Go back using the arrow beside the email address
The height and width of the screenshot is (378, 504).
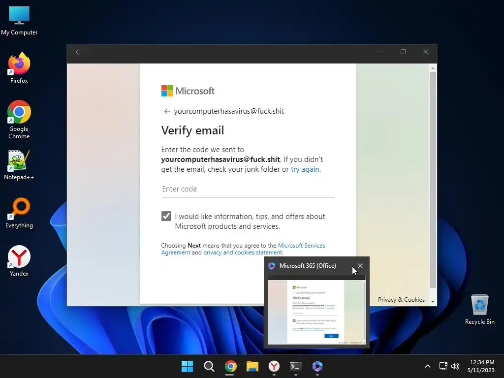coord(167,111)
